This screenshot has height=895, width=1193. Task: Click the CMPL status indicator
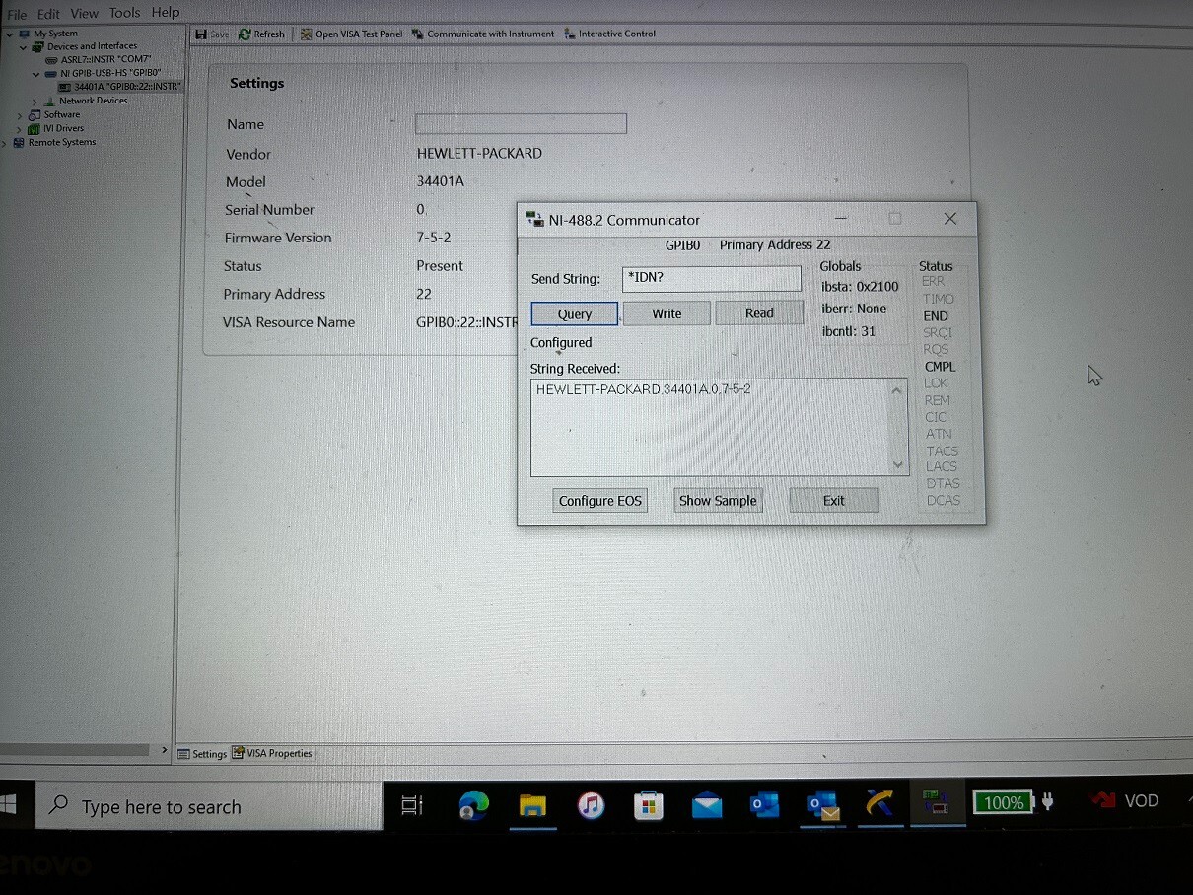click(940, 367)
